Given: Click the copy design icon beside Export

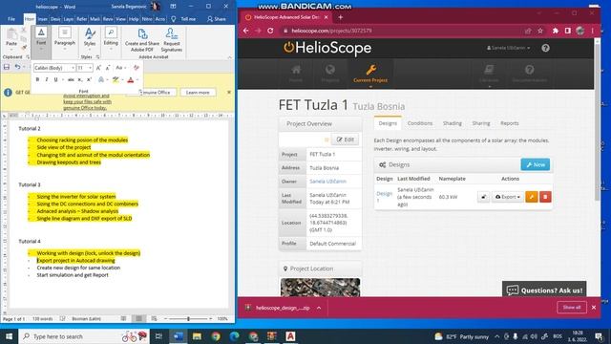Looking at the screenshot, I should (x=483, y=197).
